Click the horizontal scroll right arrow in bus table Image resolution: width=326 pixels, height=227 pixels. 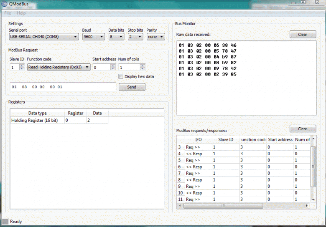(307, 206)
